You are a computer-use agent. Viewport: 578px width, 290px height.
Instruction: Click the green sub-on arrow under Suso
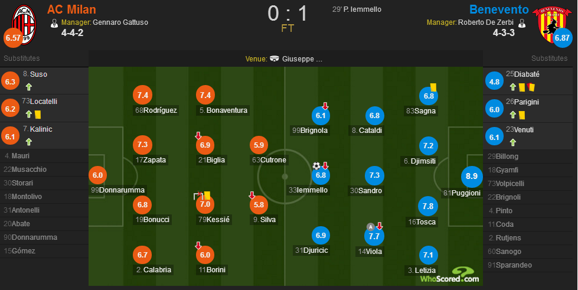pos(29,87)
